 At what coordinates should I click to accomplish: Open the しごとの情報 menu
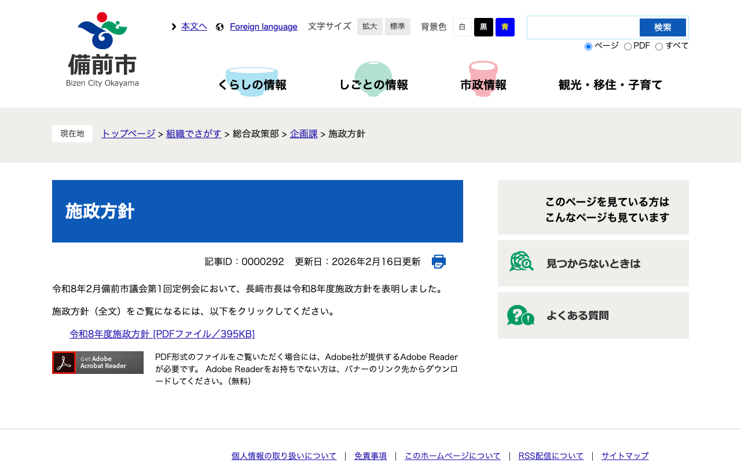(x=373, y=79)
